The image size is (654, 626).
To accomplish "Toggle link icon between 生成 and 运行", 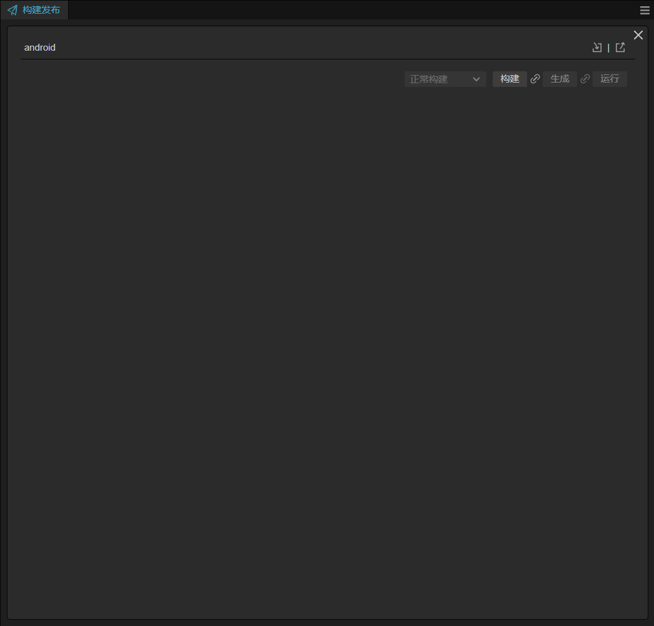I will [x=585, y=79].
